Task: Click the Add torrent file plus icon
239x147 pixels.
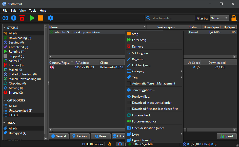Action: click(x=14, y=18)
